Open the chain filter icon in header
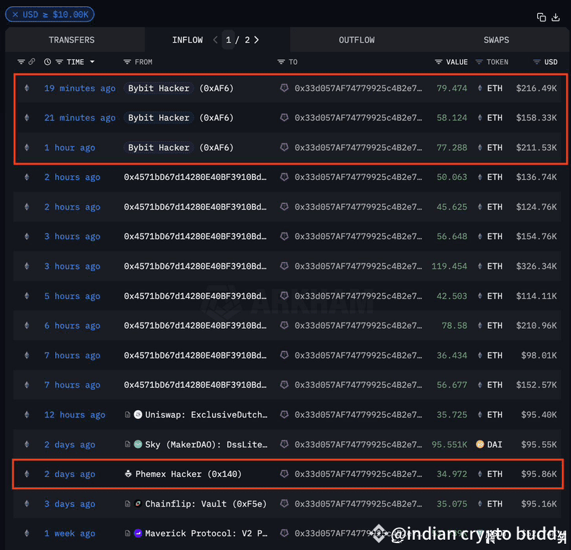 click(x=21, y=61)
